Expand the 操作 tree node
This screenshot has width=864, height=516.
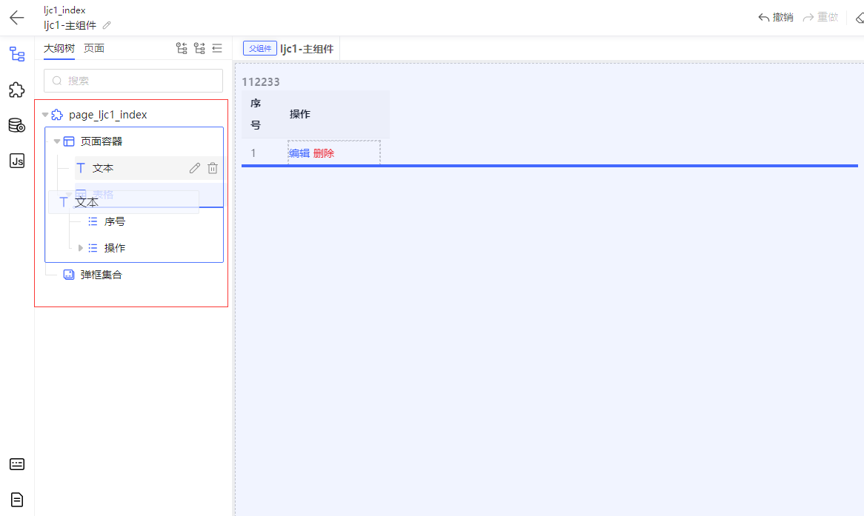coord(81,248)
